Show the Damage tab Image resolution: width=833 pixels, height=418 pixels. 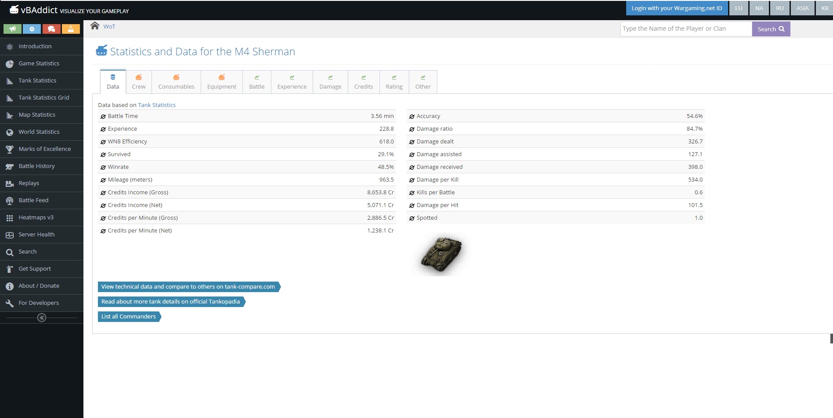330,82
